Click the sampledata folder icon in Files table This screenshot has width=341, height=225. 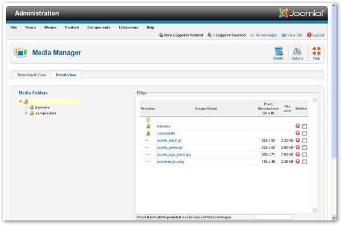tap(148, 133)
